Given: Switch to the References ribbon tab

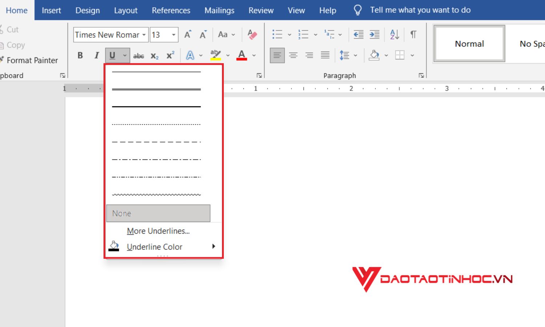Looking at the screenshot, I should tap(171, 10).
